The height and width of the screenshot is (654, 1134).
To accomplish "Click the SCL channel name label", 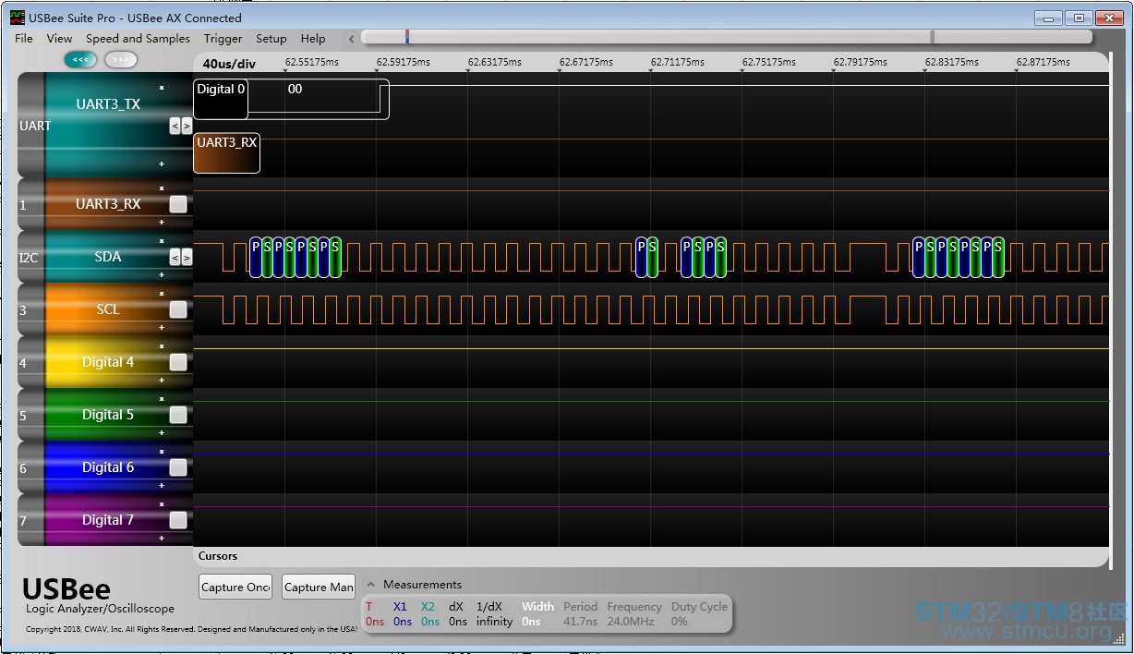I will coord(108,309).
